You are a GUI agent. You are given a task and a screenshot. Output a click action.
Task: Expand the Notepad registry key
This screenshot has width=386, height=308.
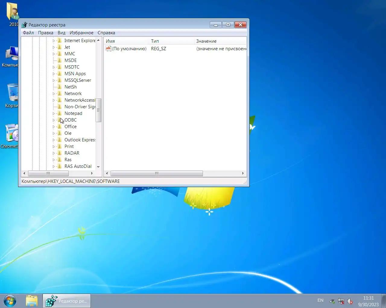[x=54, y=113]
